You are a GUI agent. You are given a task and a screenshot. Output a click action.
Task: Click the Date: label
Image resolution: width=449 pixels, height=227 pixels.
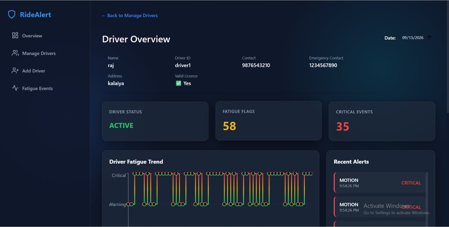[x=390, y=38]
